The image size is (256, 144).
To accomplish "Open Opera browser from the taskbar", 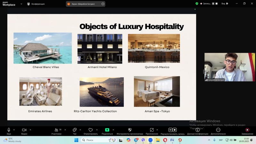I will [x=165, y=140].
